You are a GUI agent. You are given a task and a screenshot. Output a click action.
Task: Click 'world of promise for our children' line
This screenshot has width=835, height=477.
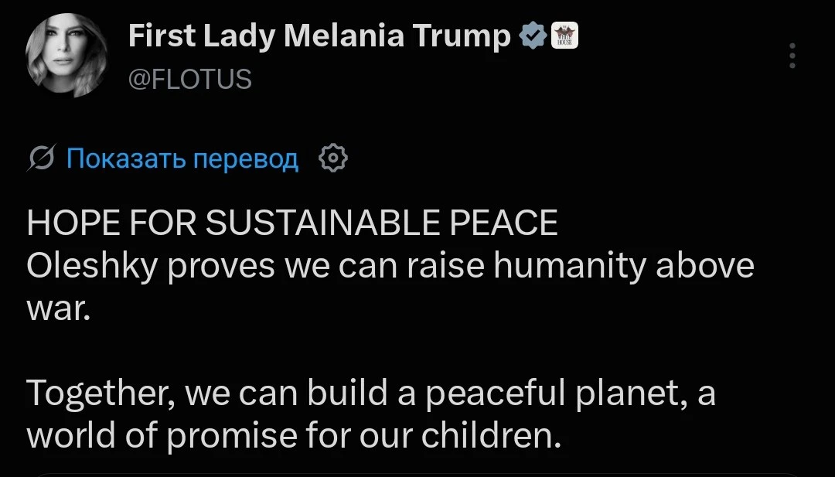(294, 437)
